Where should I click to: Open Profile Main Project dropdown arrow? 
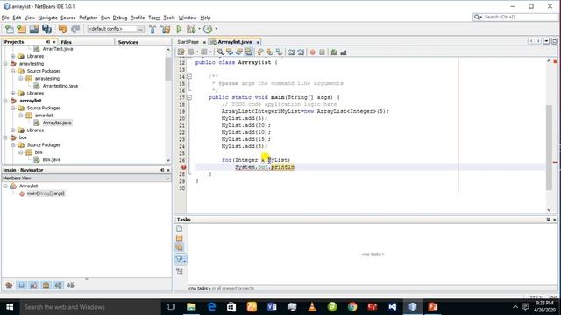(x=216, y=29)
